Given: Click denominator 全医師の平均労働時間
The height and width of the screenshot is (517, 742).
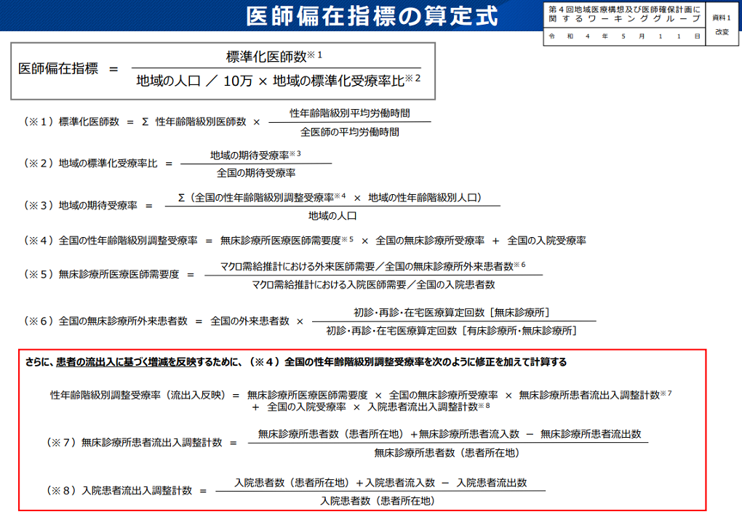Looking at the screenshot, I should point(350,132).
